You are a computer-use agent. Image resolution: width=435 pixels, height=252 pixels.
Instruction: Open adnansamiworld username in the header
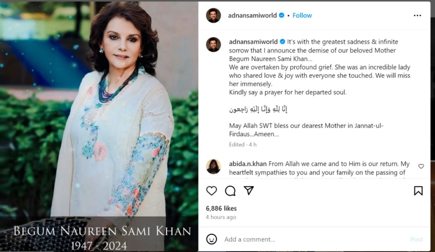[x=252, y=16]
